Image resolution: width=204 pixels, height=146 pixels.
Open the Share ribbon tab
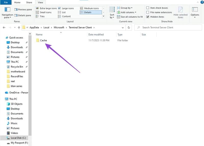click(x=29, y=3)
